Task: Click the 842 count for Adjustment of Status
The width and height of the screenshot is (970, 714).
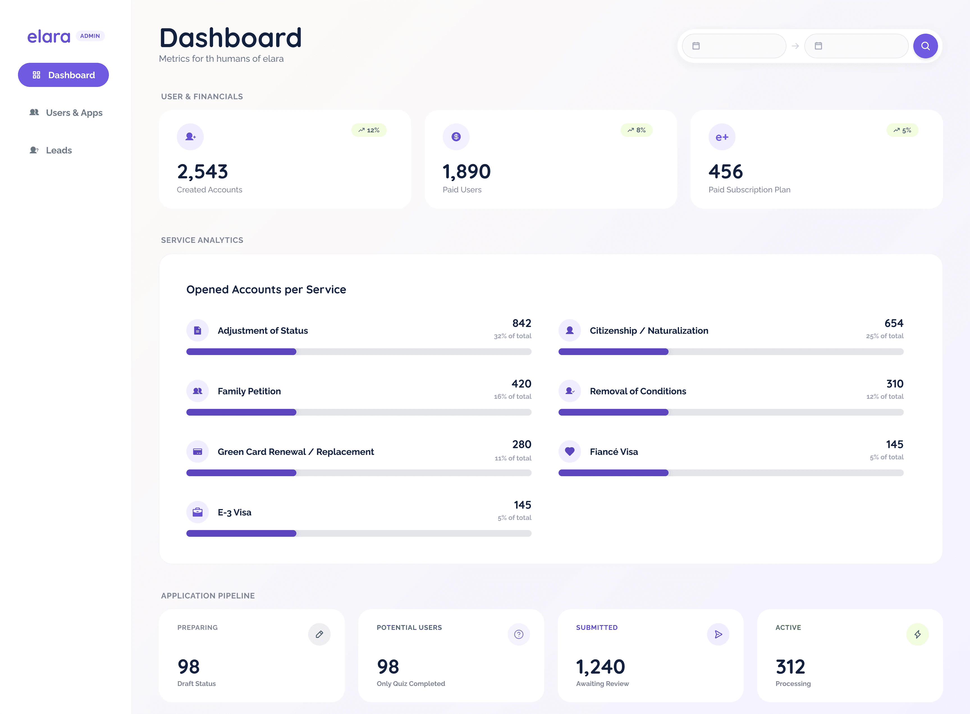Action: coord(521,323)
